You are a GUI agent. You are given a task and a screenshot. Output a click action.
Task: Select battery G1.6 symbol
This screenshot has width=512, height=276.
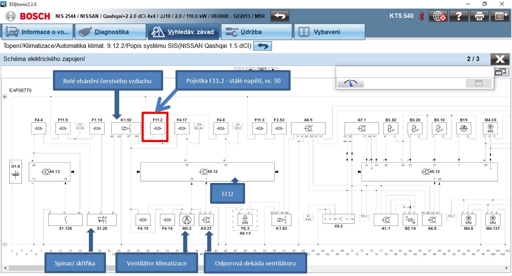point(15,172)
